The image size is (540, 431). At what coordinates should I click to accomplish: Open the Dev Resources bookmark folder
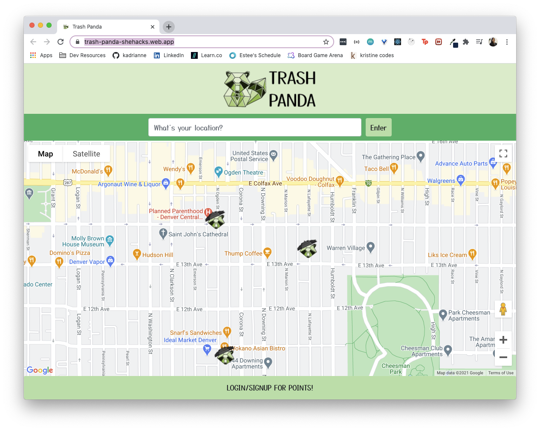coord(82,55)
